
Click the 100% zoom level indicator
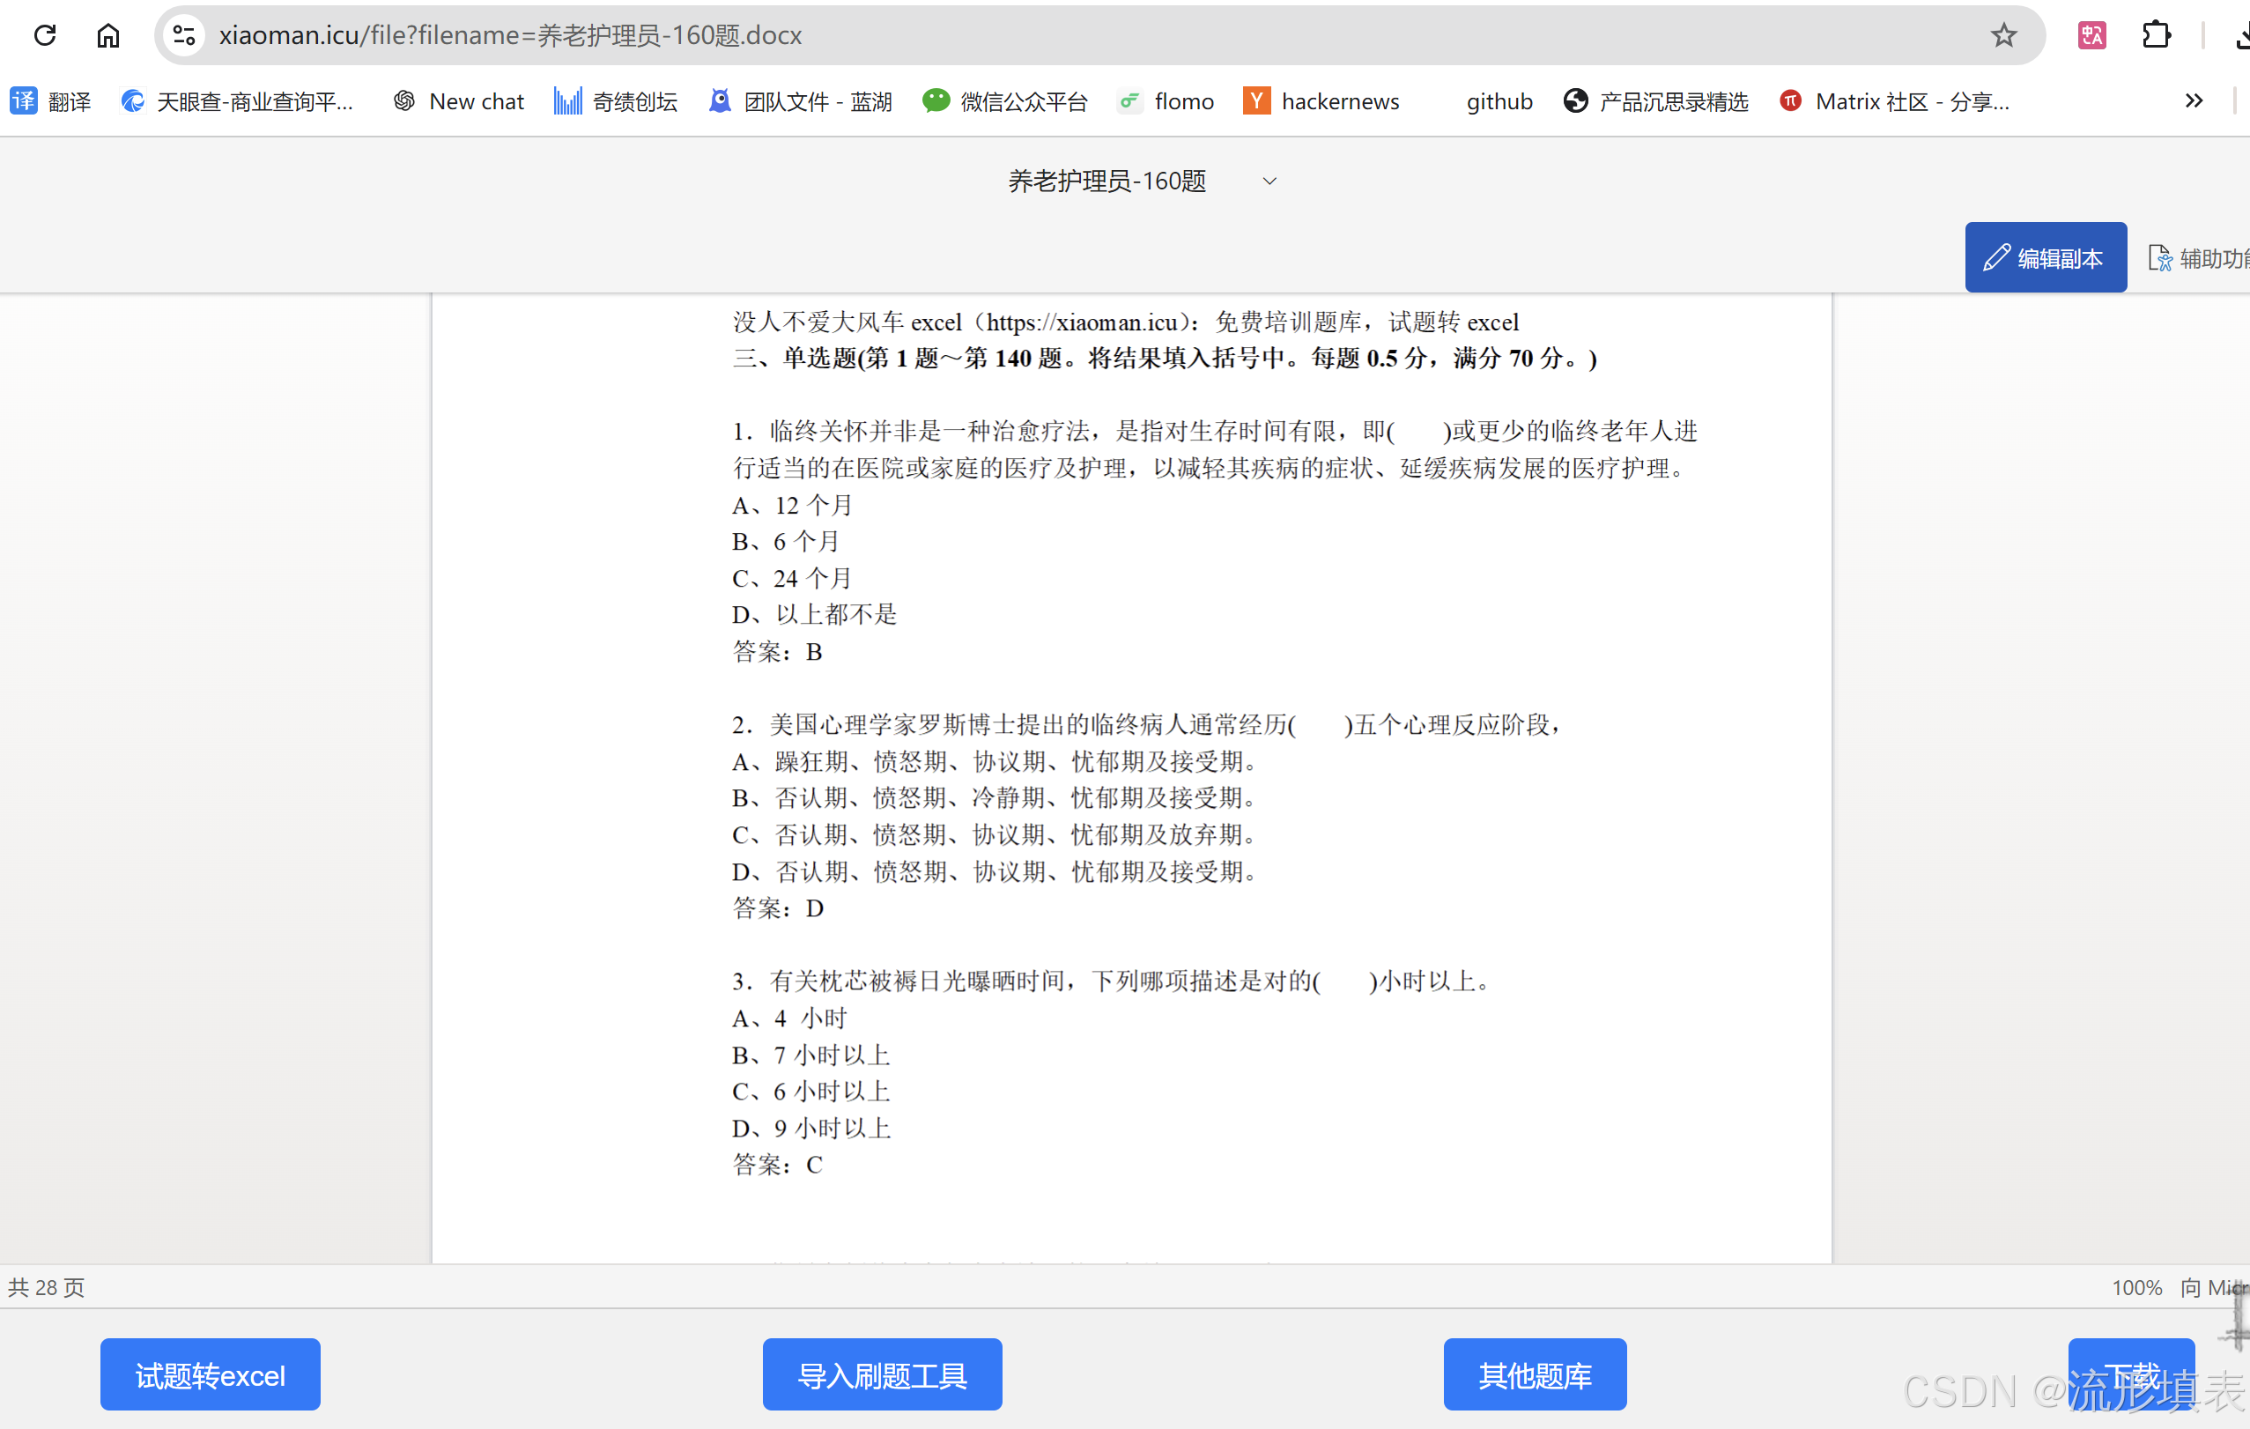2136,1288
